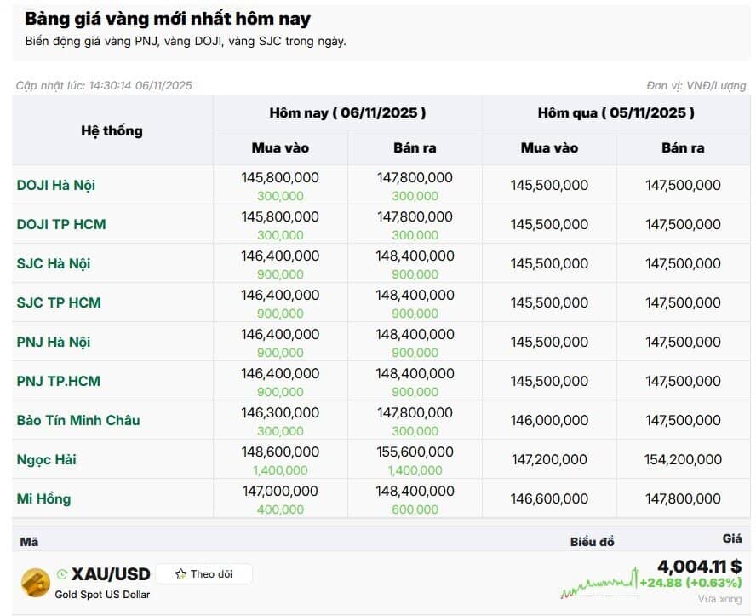The image size is (756, 616).
Task: Select Mi Hồng buy change 400,000
Action: [280, 509]
